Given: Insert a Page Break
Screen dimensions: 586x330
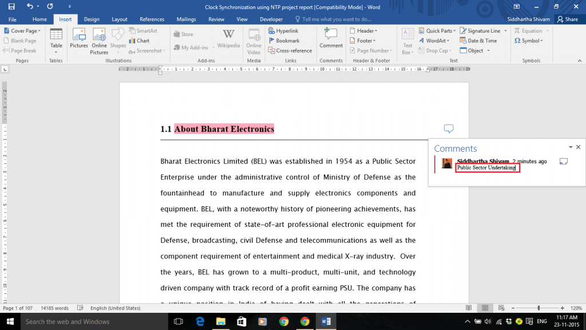Looking at the screenshot, I should [24, 50].
